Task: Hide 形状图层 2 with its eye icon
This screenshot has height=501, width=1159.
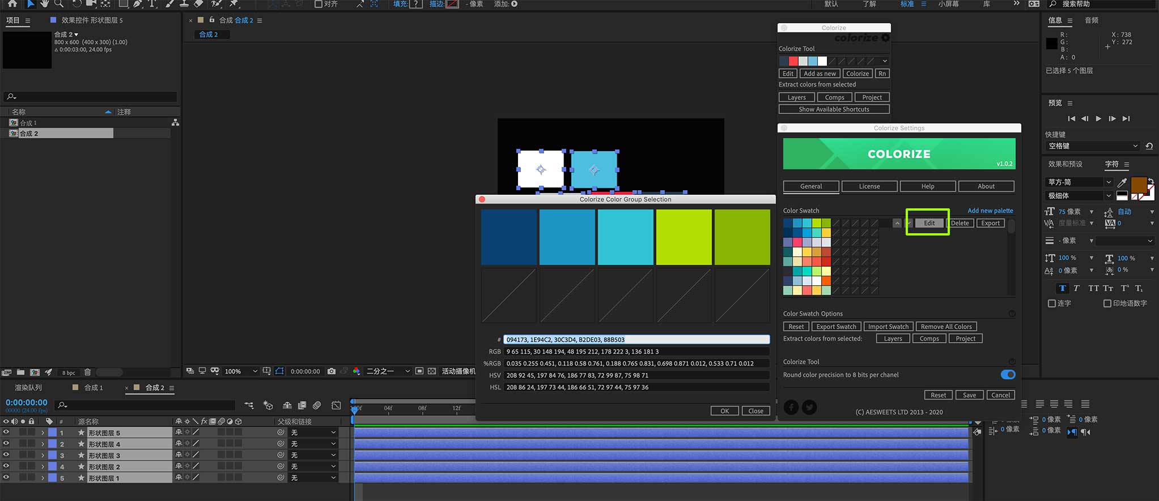Action: [x=6, y=466]
